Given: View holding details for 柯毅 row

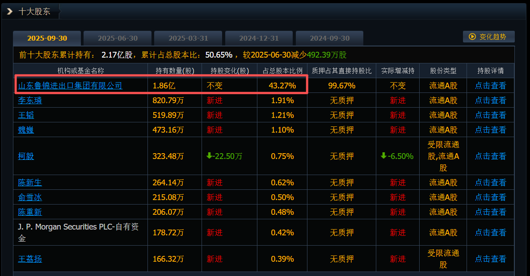Looking at the screenshot, I should pos(490,156).
